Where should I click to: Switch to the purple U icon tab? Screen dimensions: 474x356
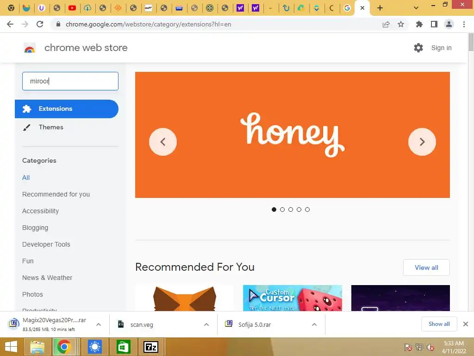tap(41, 8)
